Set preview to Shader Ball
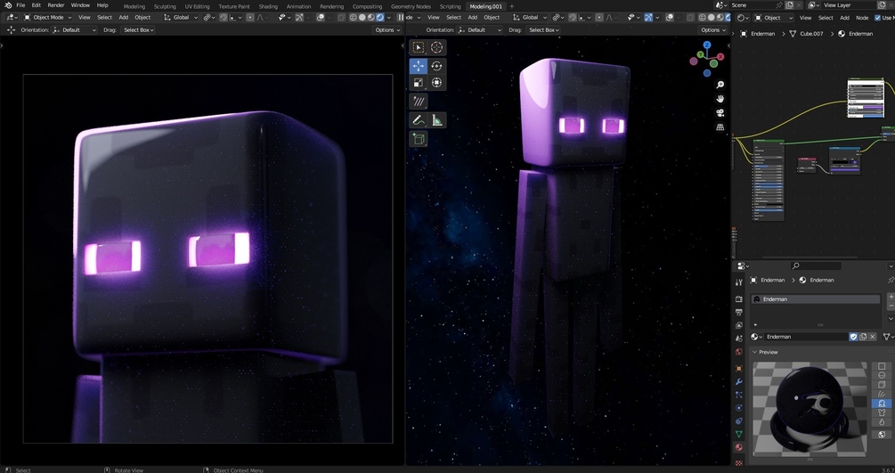The width and height of the screenshot is (895, 473). coord(882,404)
